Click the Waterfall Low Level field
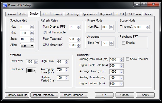The image size is (162, 103). pos(30,61)
